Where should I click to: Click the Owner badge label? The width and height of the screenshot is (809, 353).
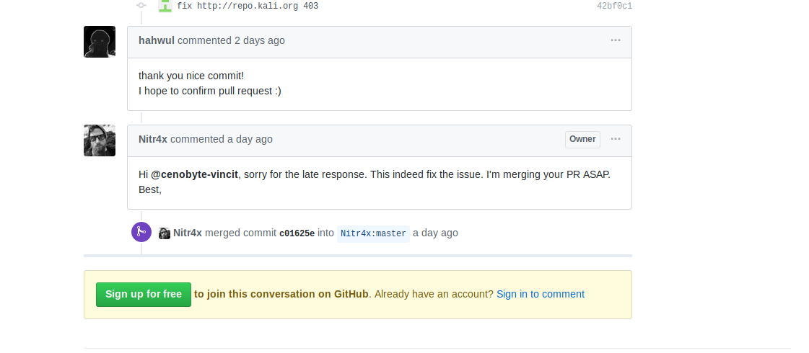tap(582, 139)
